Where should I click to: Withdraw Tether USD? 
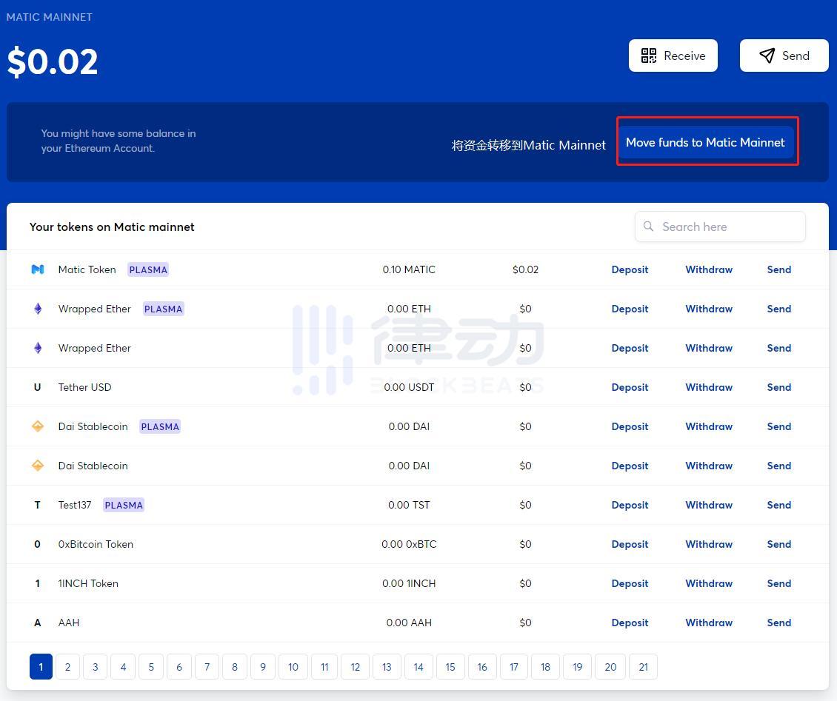[709, 387]
